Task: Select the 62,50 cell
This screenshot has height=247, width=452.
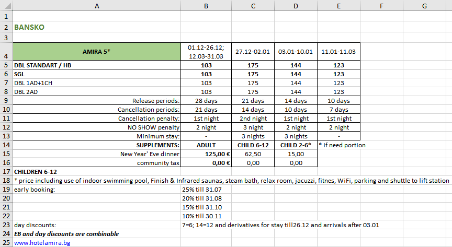Action: tap(253, 154)
